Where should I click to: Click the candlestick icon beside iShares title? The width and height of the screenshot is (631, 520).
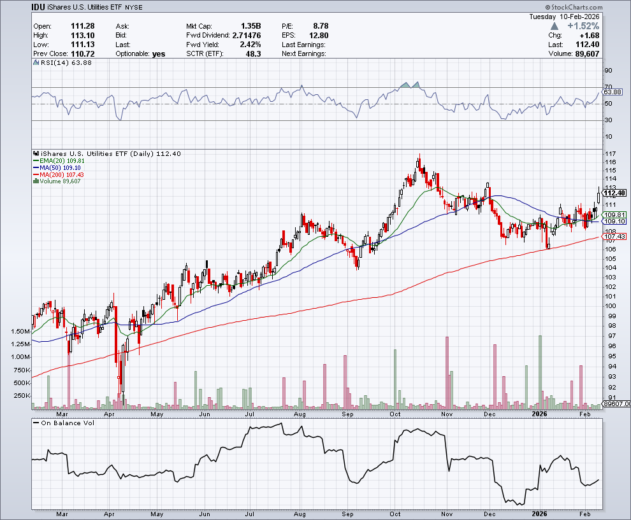click(x=36, y=153)
